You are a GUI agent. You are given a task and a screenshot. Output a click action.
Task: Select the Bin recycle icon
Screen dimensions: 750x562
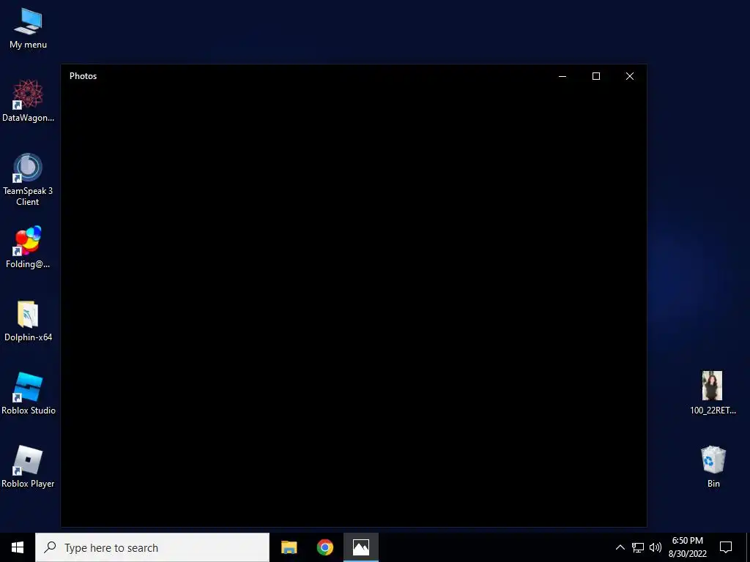[713, 467]
